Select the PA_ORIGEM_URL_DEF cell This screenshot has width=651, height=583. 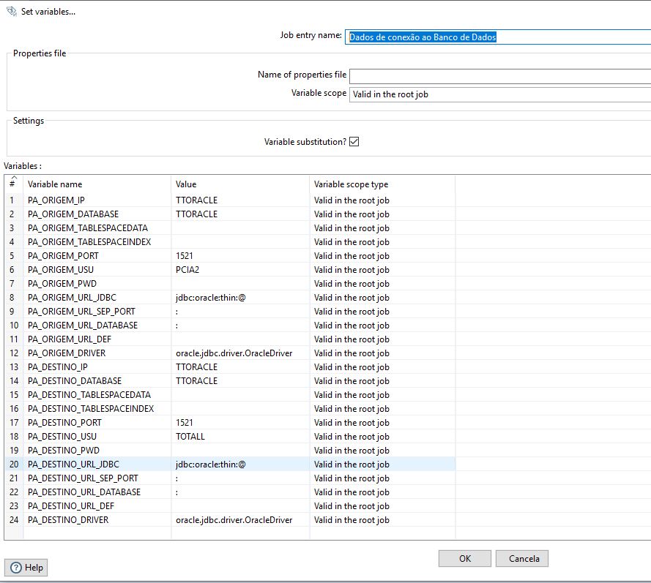(x=97, y=339)
